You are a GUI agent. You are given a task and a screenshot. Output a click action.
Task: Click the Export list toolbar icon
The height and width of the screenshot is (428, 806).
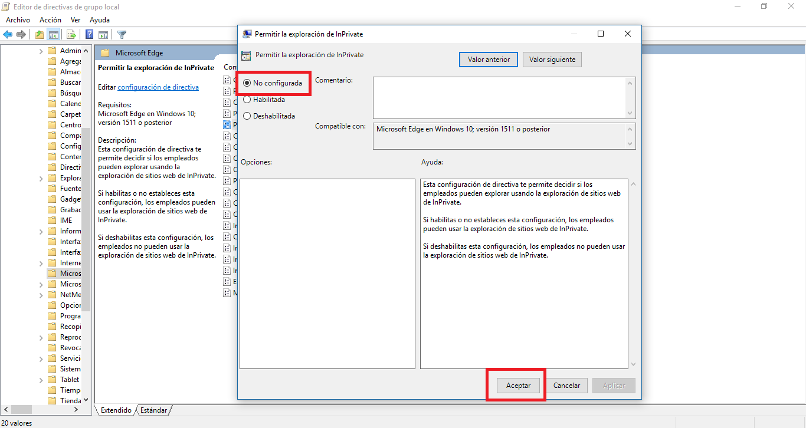[71, 34]
